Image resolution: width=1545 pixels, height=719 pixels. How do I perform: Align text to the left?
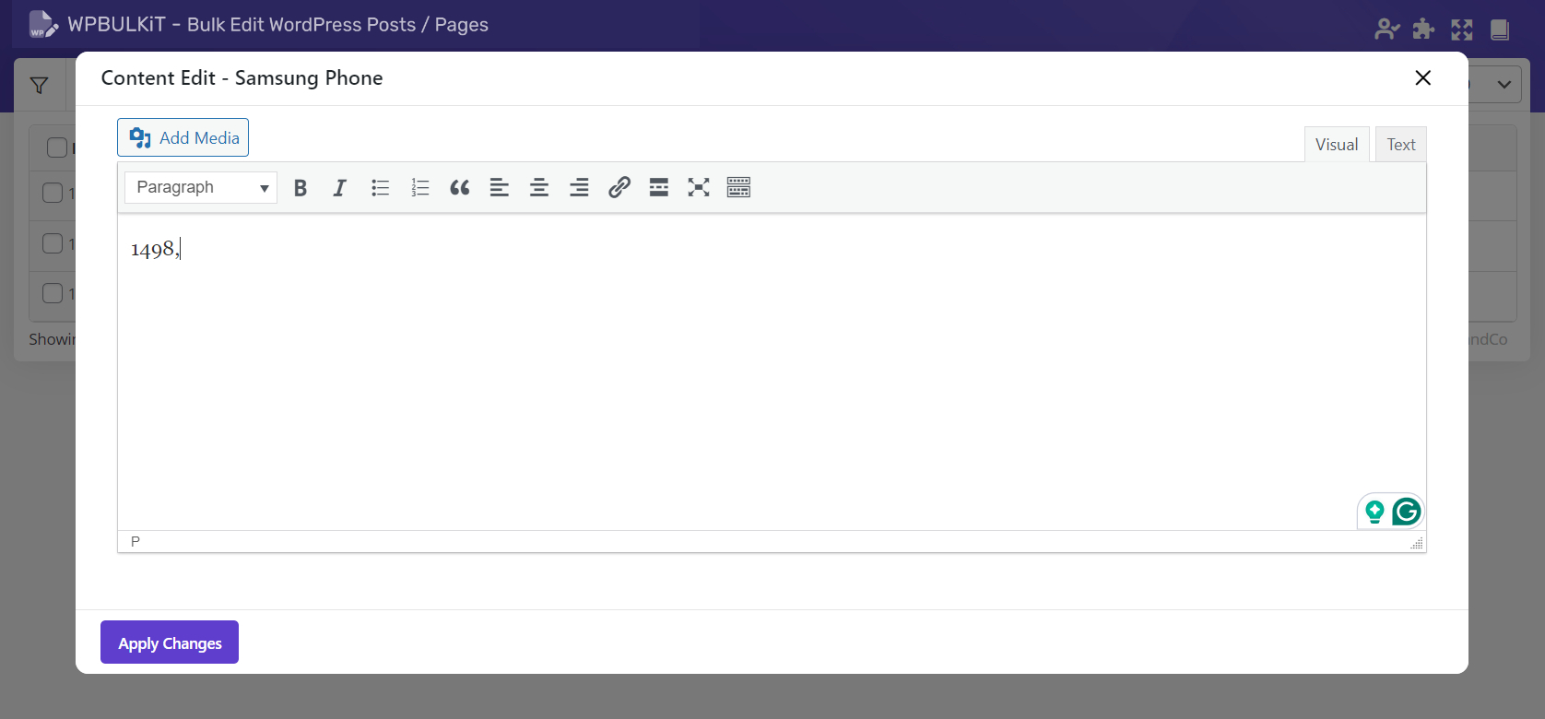point(500,188)
